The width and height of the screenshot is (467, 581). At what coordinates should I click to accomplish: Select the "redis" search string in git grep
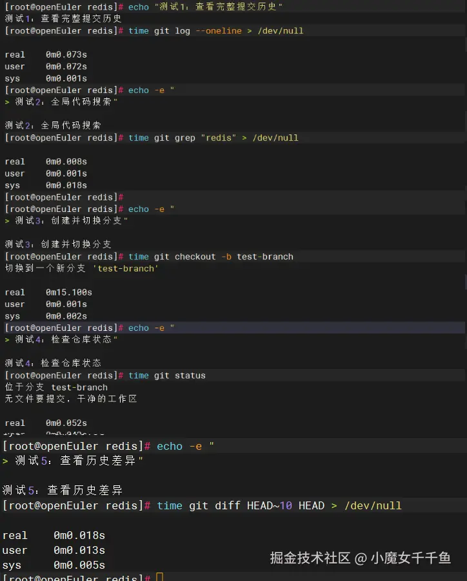(x=219, y=138)
